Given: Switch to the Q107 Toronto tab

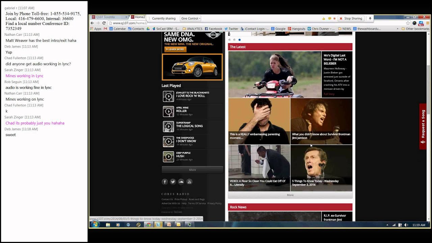Looking at the screenshot, I should [109, 17].
